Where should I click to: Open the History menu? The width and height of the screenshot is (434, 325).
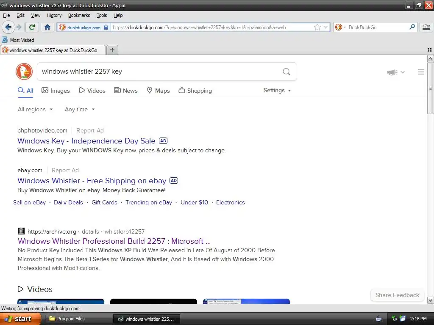pos(54,15)
